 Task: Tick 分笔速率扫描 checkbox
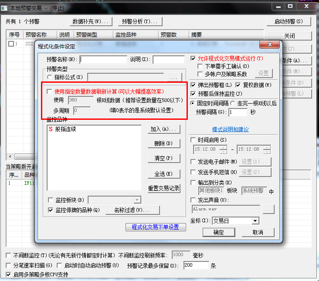point(8,265)
